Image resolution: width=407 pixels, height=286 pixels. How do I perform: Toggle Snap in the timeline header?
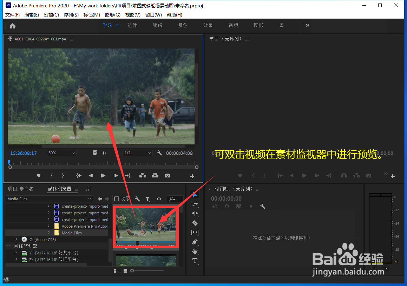227,206
